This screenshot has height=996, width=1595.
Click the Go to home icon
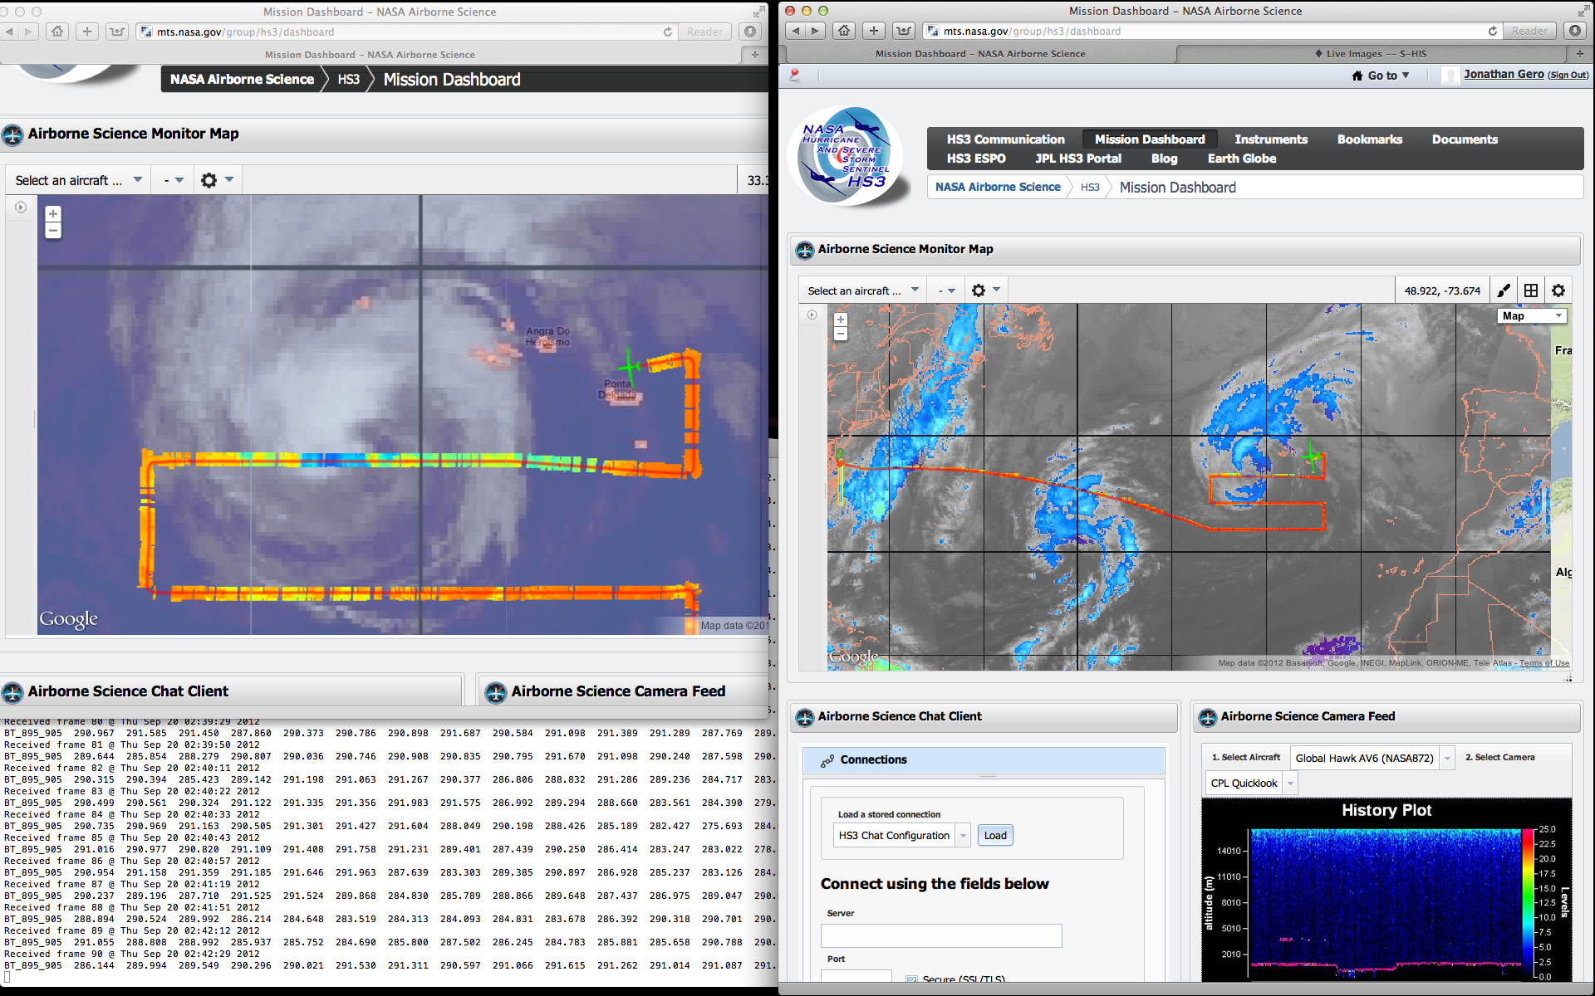1357,76
